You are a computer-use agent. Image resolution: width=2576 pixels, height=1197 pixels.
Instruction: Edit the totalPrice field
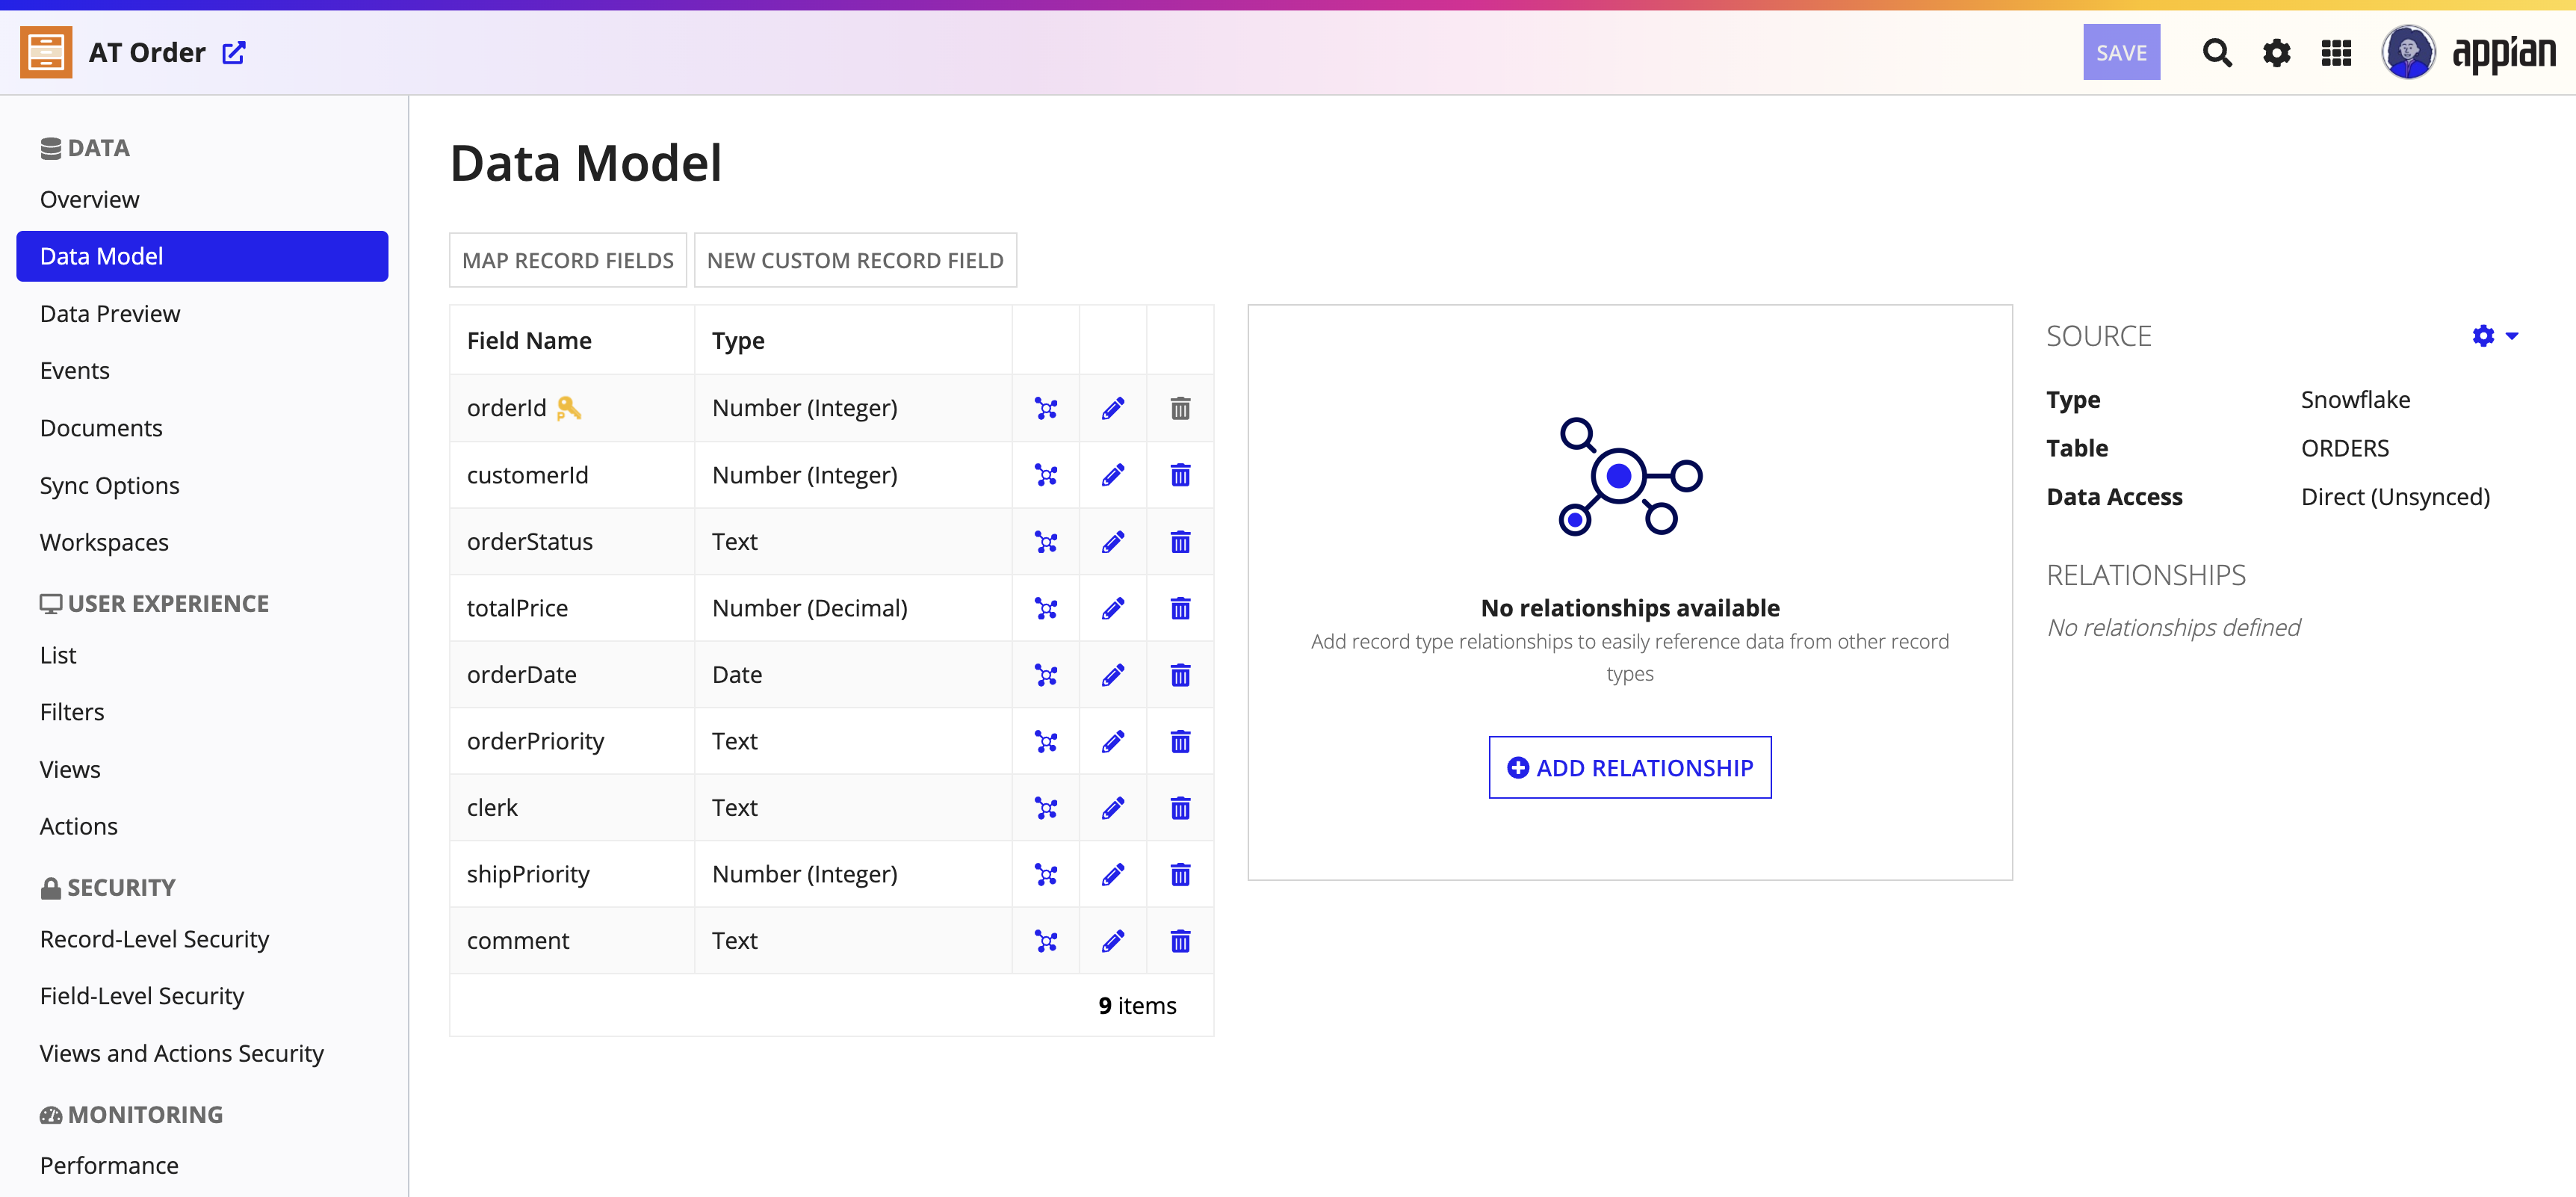1113,608
